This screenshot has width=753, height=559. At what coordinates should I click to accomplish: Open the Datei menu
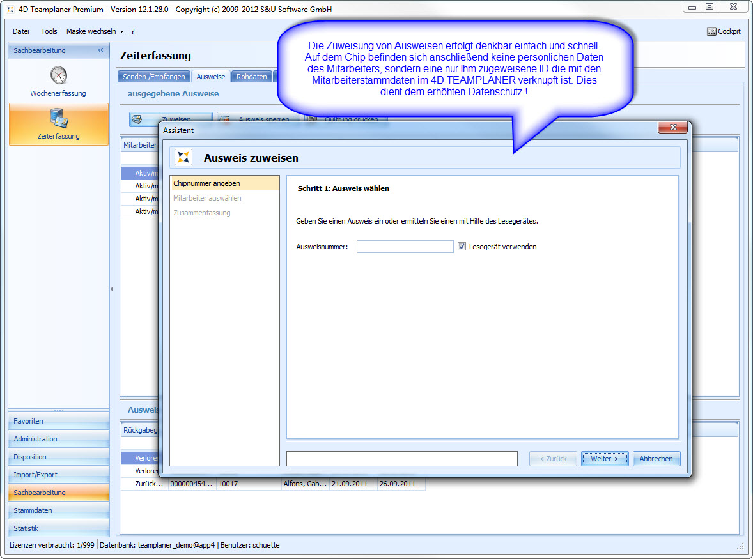point(21,31)
